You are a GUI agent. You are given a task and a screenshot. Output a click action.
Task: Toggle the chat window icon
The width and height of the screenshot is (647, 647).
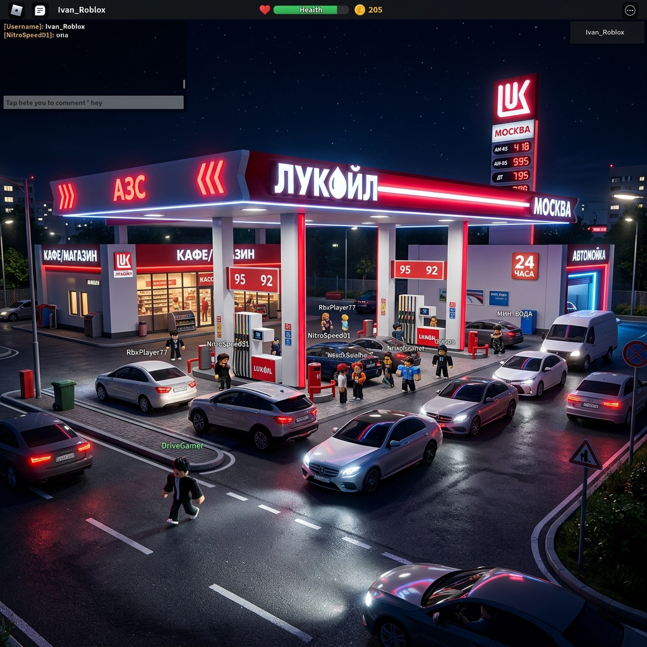point(40,10)
